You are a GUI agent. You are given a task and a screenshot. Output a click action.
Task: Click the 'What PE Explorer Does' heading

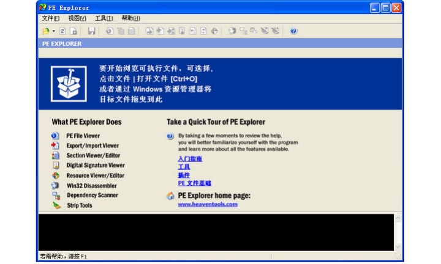[86, 122]
